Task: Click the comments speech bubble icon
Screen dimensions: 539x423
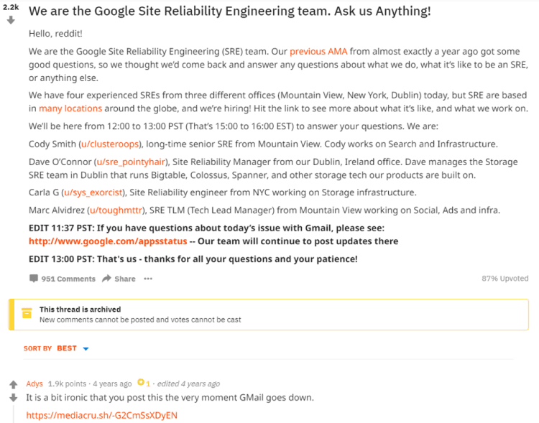Action: tap(33, 279)
